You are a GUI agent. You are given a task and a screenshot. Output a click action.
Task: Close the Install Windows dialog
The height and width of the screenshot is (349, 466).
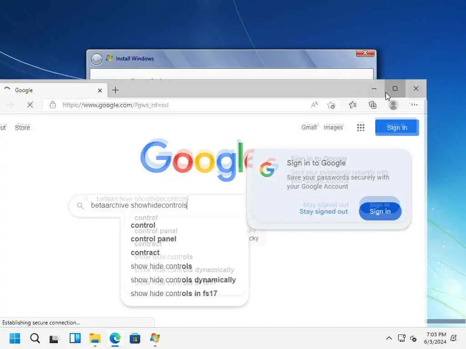pos(365,53)
